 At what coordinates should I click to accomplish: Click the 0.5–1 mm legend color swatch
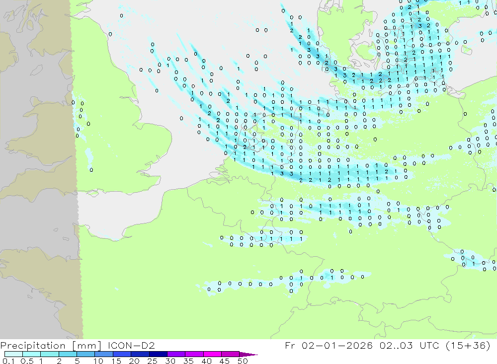[32, 354]
